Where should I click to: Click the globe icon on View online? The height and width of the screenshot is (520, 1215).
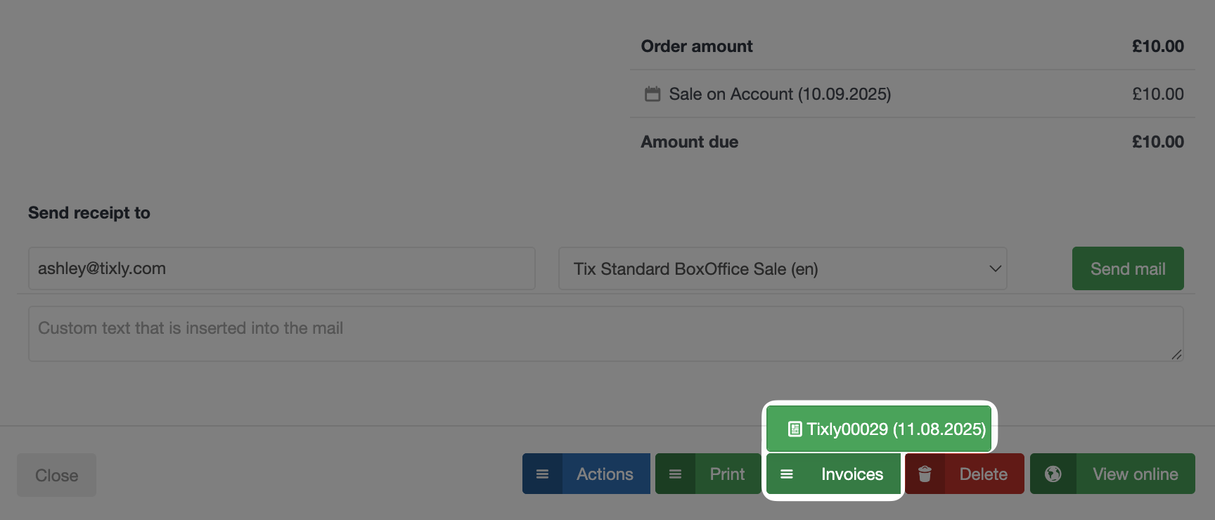coord(1053,474)
